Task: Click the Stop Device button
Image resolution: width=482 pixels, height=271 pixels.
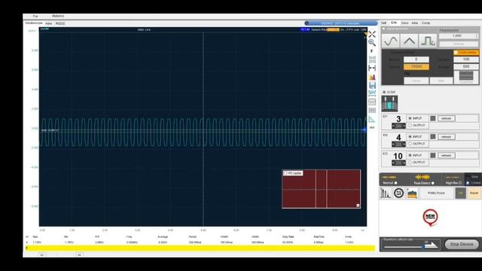Action: click(x=462, y=244)
